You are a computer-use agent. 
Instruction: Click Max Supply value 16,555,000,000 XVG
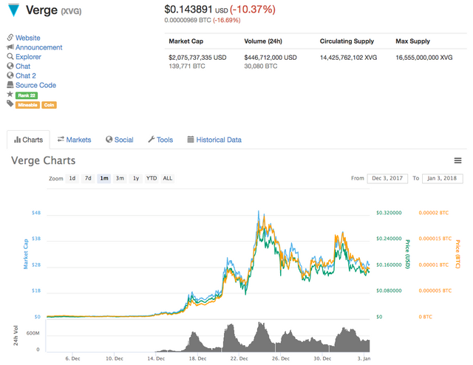click(x=424, y=58)
